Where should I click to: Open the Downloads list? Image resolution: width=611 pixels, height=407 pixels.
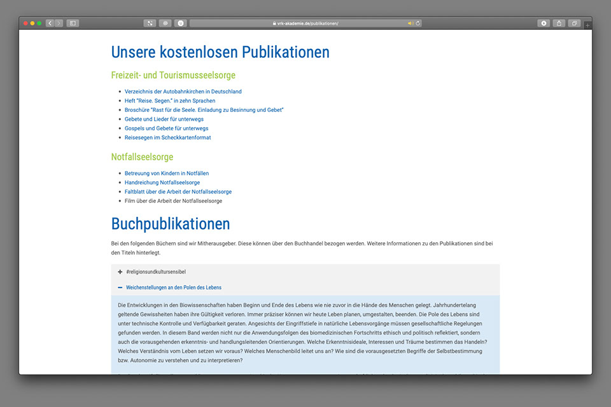(544, 24)
